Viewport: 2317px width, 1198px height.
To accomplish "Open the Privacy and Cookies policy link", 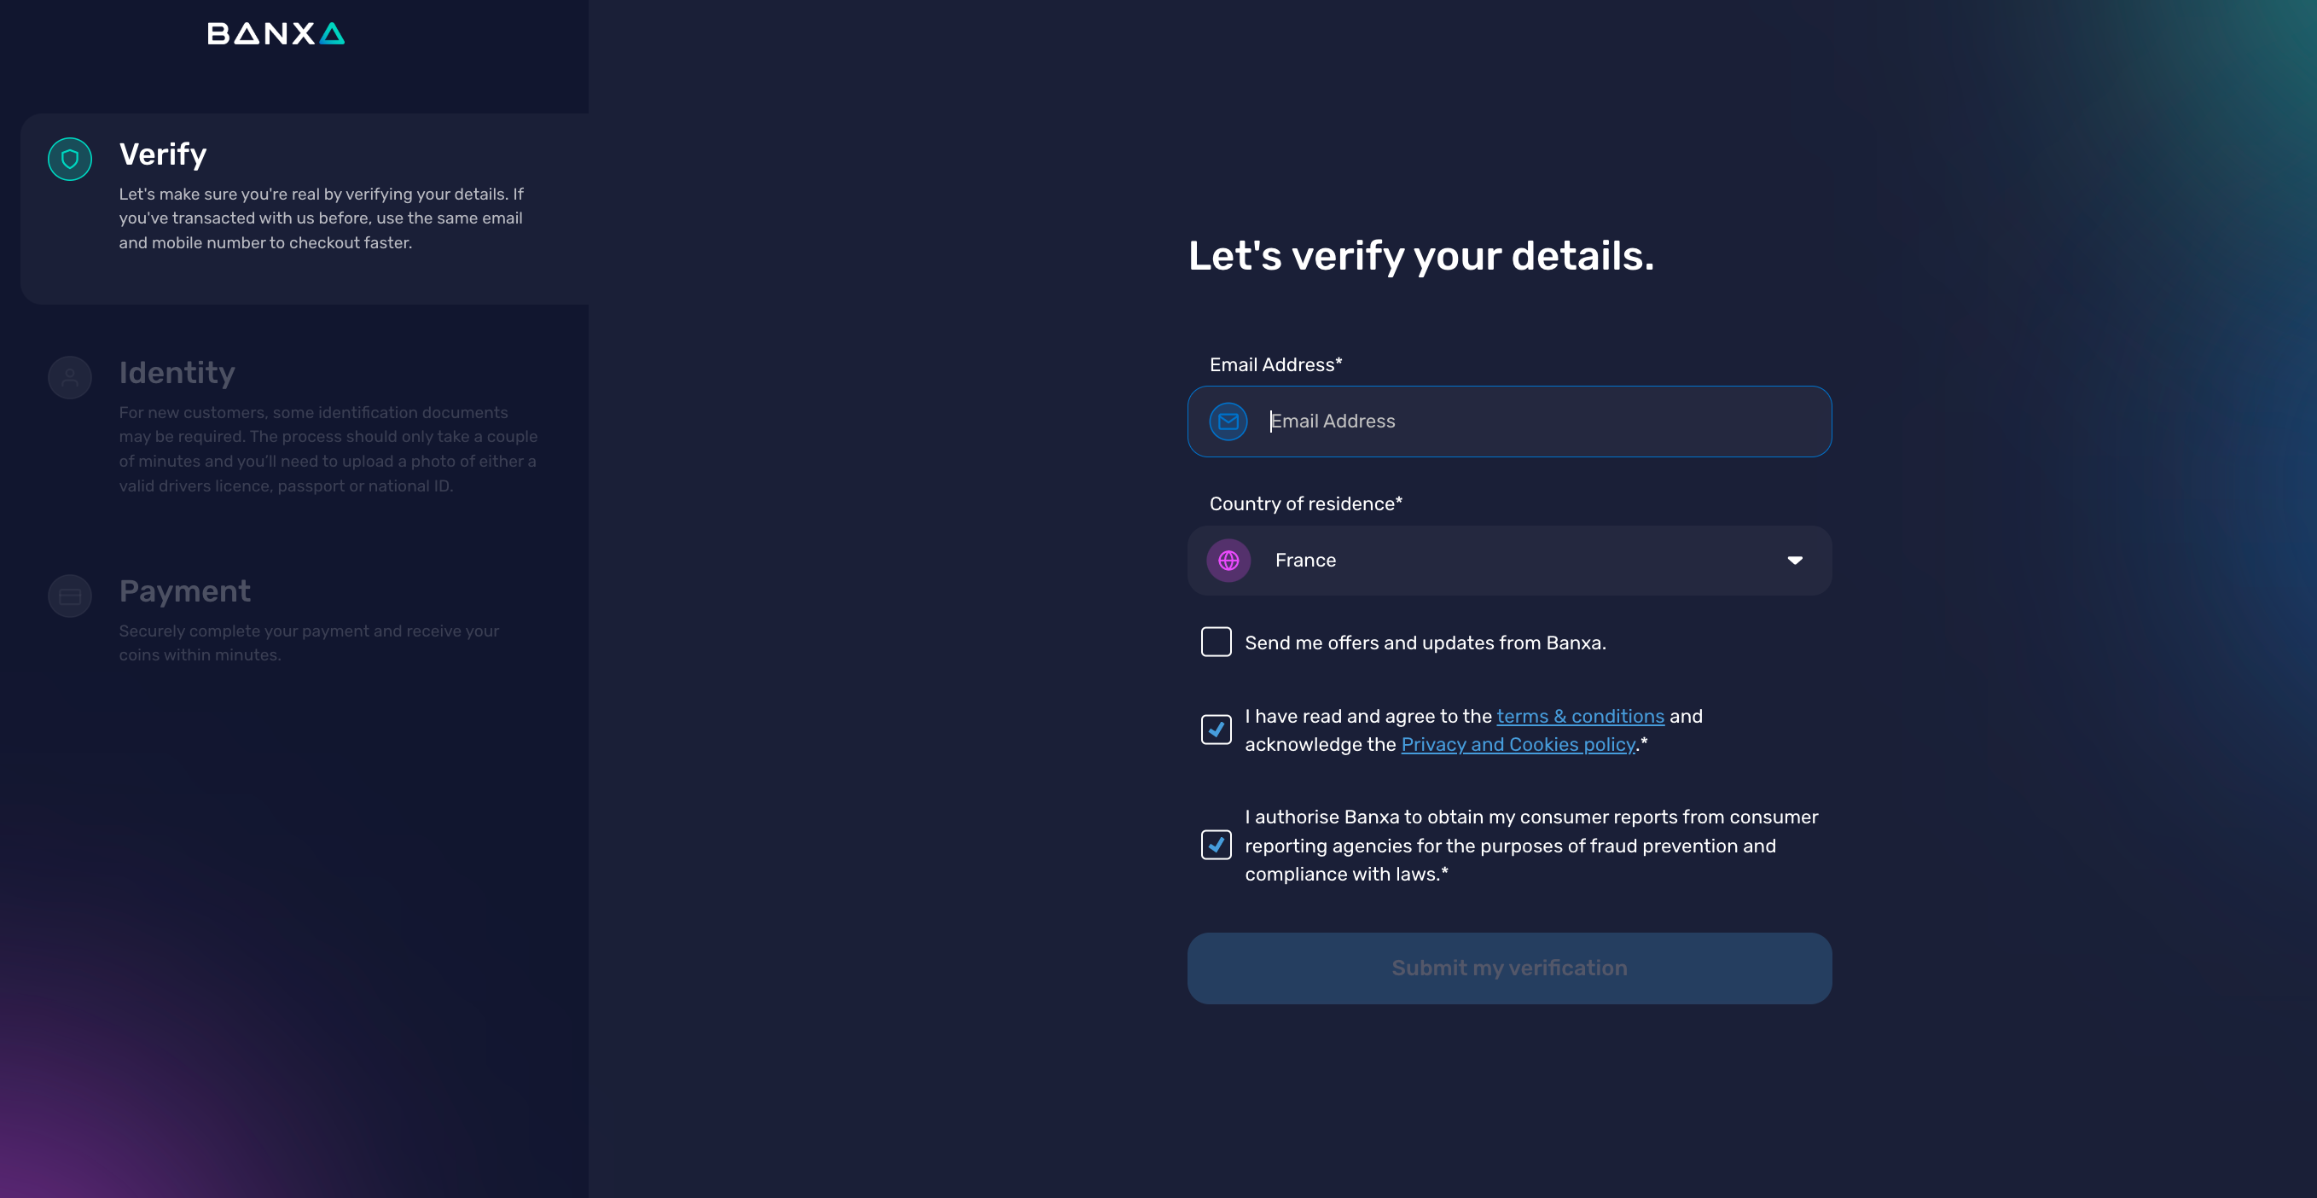I will (1518, 745).
